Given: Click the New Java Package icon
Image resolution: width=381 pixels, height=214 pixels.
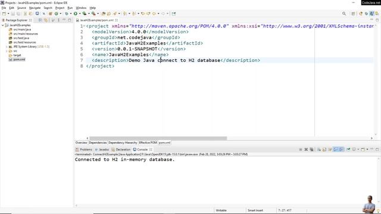Looking at the screenshot, I should [x=50, y=14].
